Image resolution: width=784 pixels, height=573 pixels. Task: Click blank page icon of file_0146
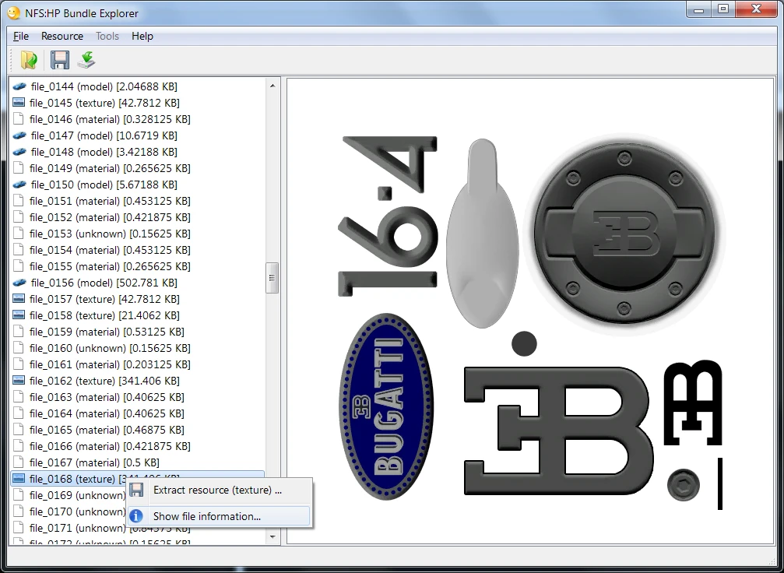[19, 119]
